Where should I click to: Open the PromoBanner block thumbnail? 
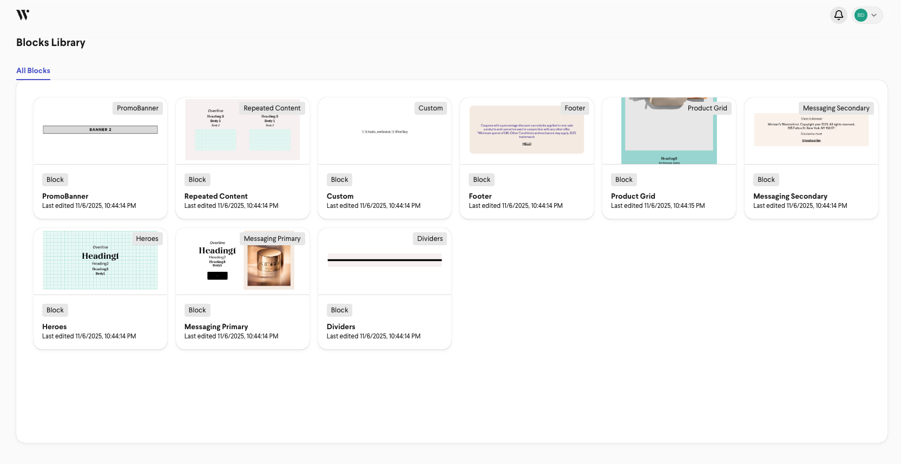tap(100, 131)
